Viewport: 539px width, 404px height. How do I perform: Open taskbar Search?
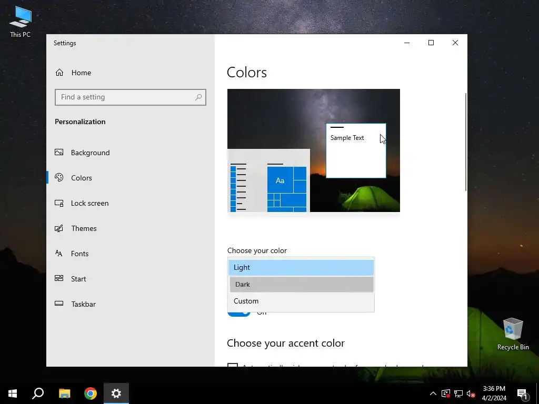pyautogui.click(x=38, y=393)
